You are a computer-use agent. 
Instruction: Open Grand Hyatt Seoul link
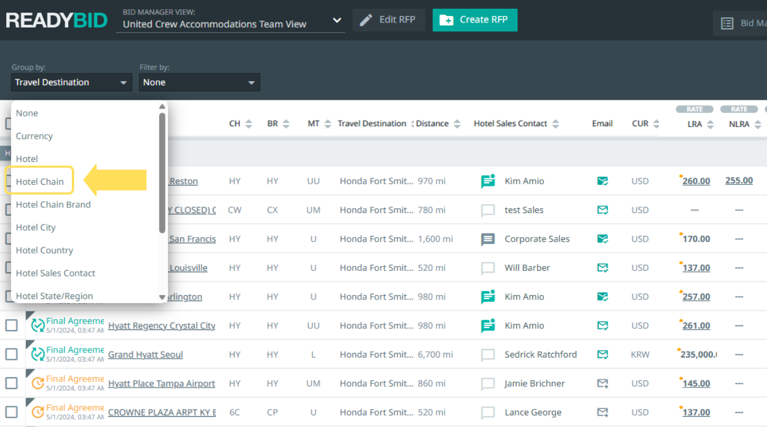[x=145, y=354]
